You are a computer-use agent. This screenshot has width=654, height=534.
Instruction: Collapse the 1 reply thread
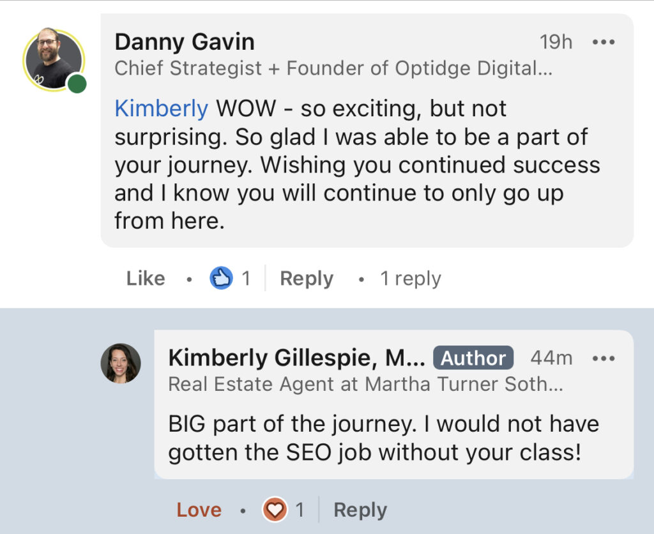click(x=411, y=278)
